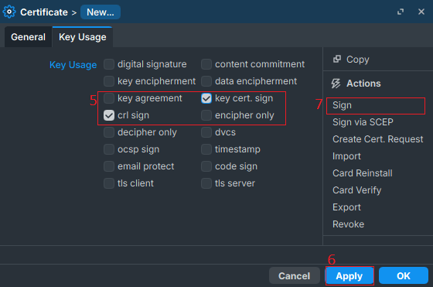
Task: Select Card Reinstall action
Action: click(363, 173)
